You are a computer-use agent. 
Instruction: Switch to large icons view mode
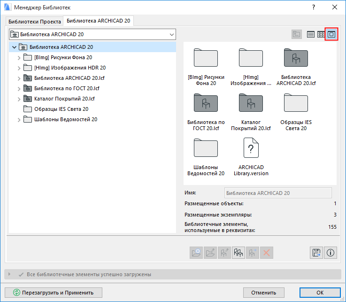point(331,34)
